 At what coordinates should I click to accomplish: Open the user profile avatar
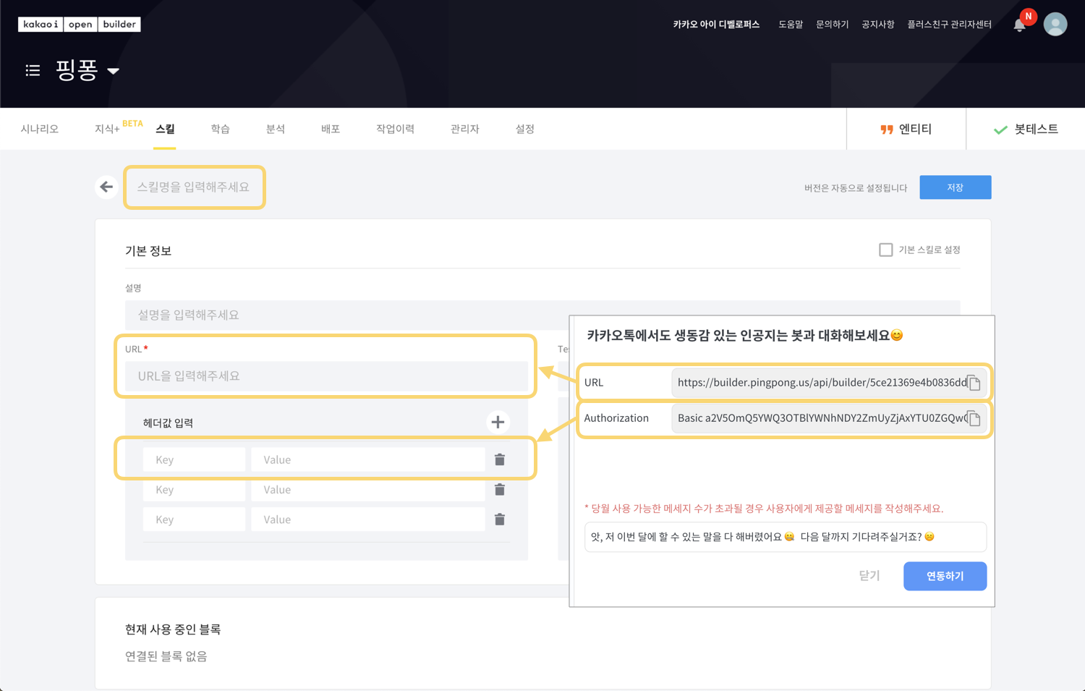pos(1055,24)
